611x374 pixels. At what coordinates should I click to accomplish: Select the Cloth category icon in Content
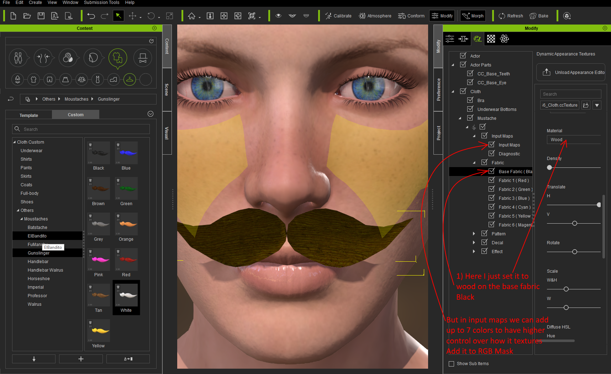tap(118, 58)
